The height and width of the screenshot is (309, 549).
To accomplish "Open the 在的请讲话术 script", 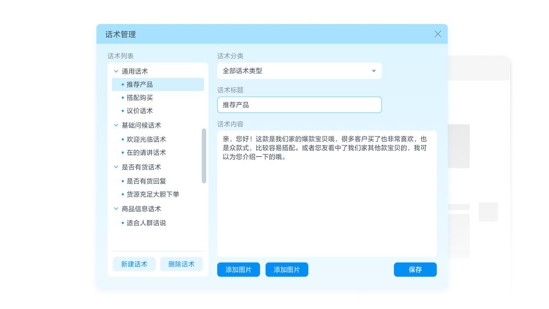I will pyautogui.click(x=146, y=152).
